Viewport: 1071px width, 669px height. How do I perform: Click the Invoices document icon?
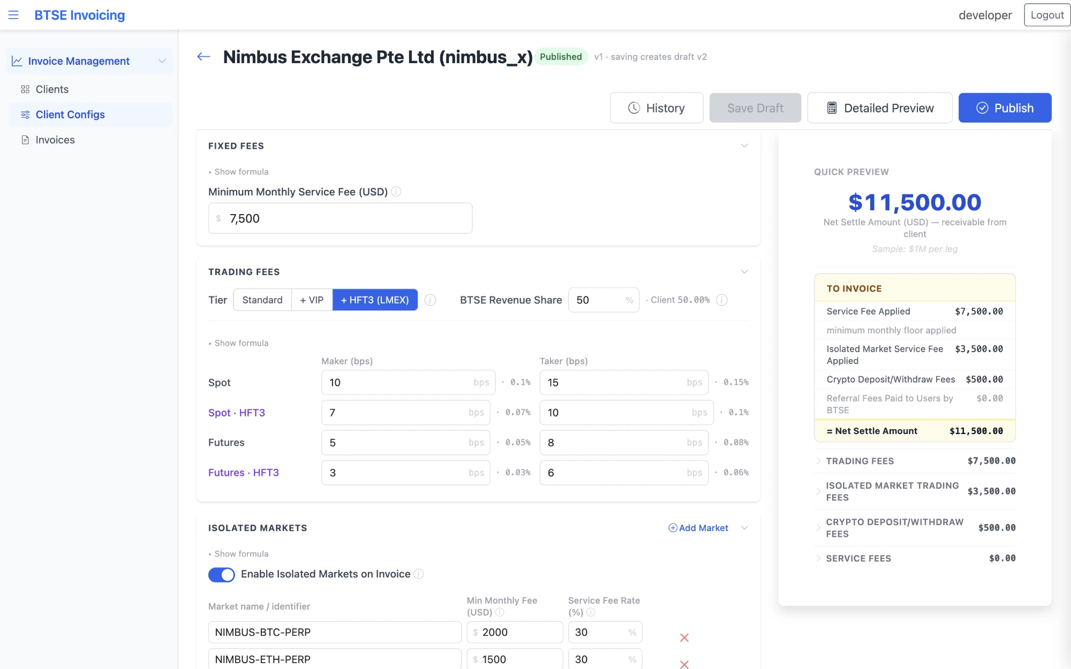[25, 140]
